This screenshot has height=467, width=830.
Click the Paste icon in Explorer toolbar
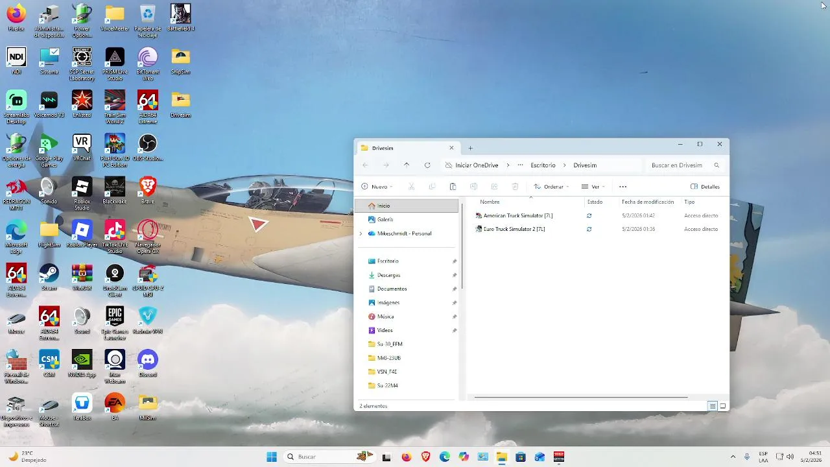coord(453,187)
